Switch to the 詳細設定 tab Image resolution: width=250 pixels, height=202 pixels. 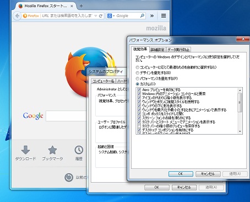157,50
